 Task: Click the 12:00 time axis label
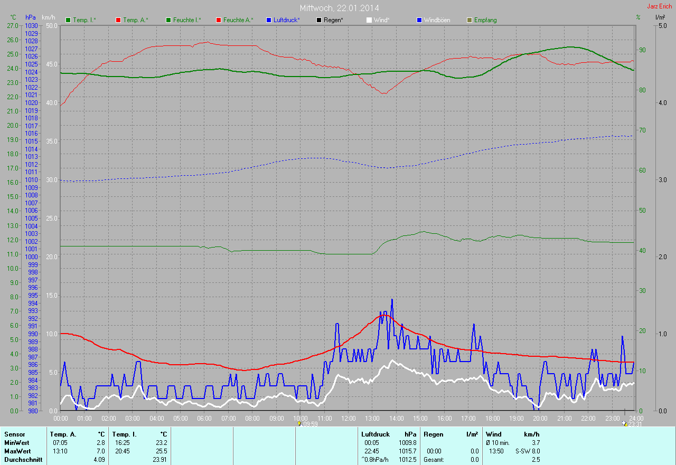348,418
